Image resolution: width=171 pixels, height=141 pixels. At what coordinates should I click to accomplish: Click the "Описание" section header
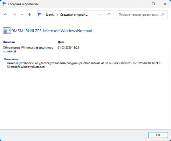[11, 59]
